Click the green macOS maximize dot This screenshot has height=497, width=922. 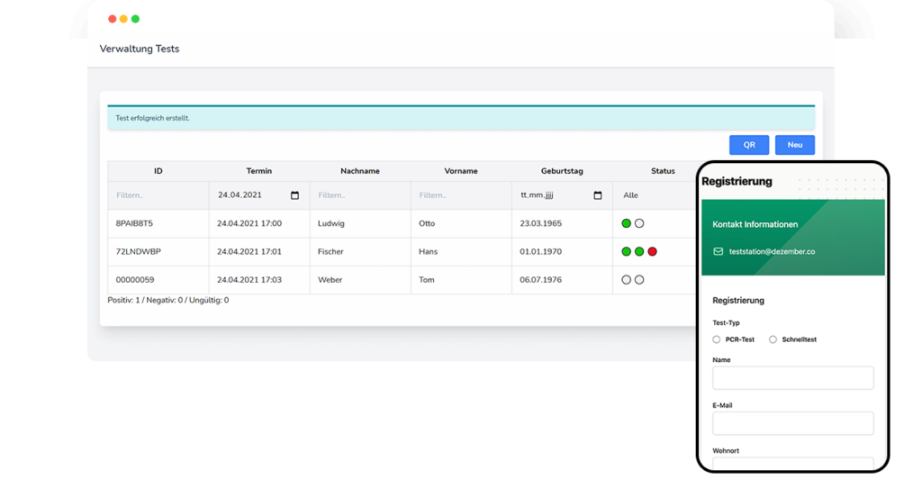point(135,19)
